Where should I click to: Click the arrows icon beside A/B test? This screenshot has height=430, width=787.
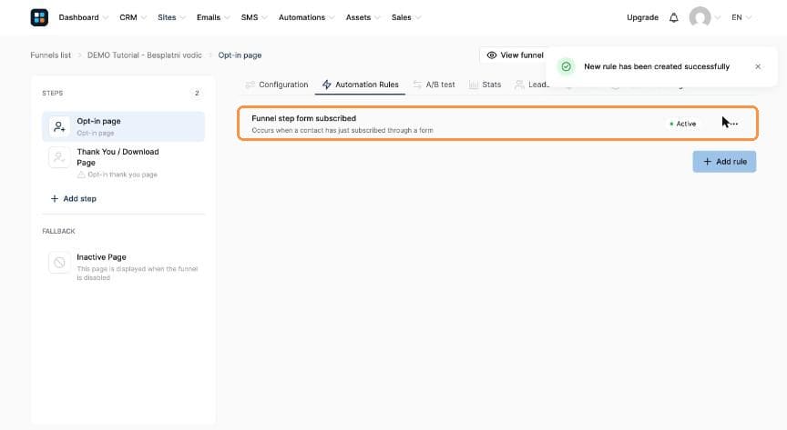coord(417,85)
